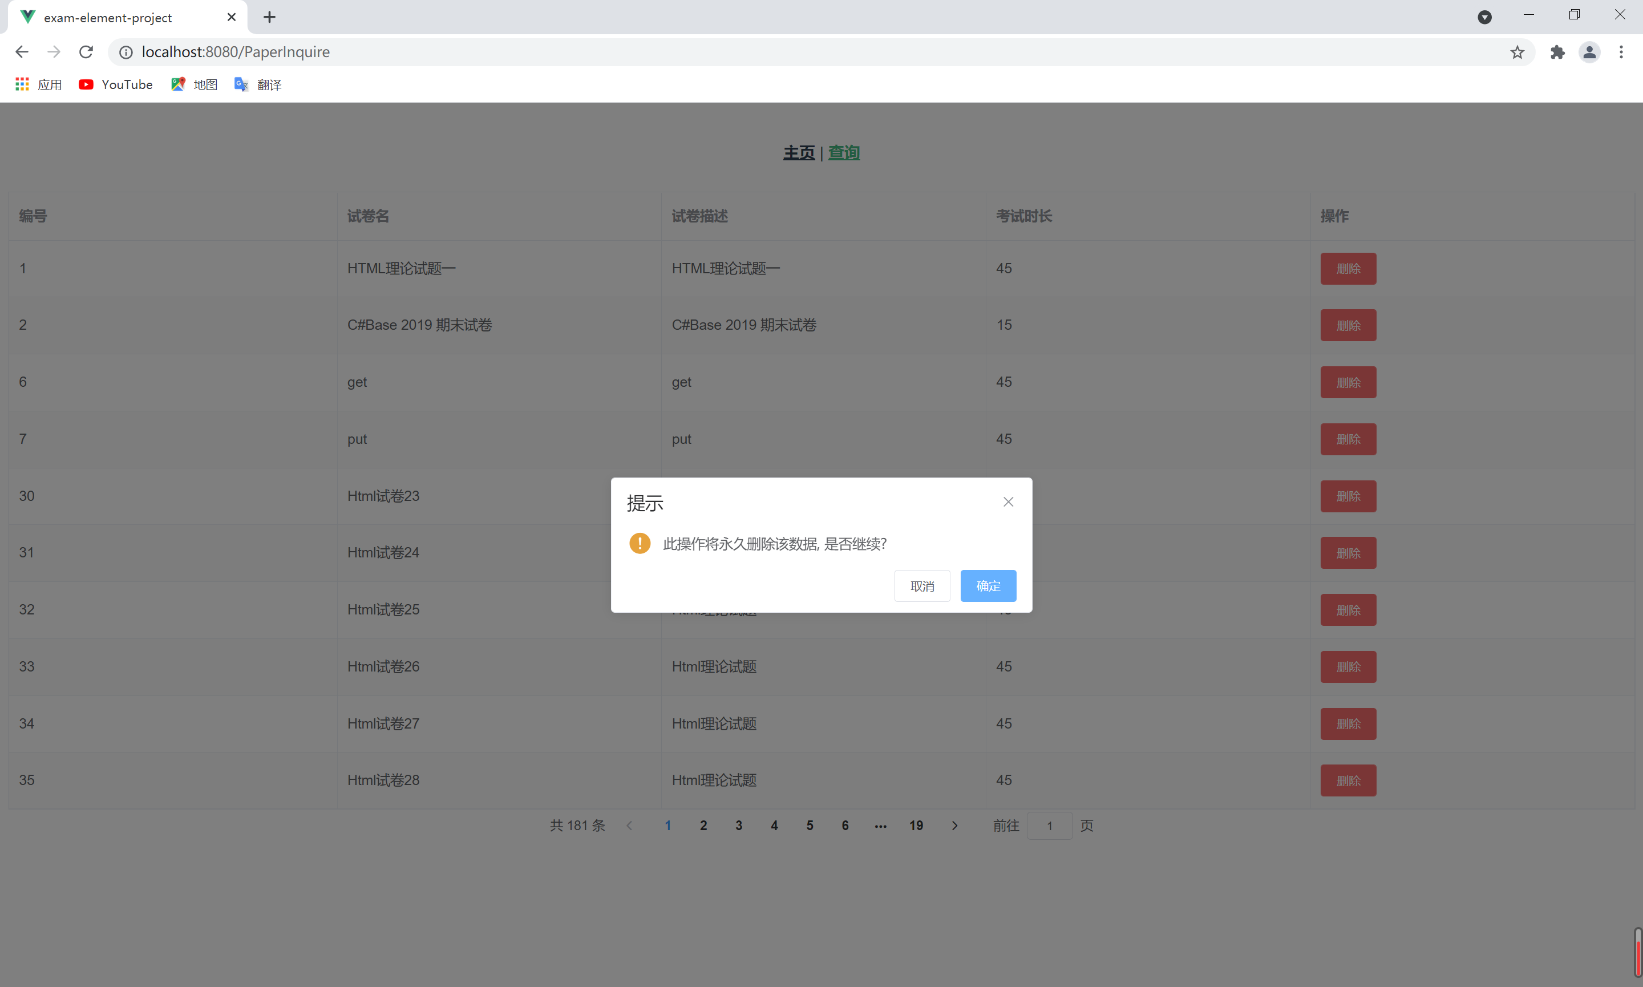Screen dimensions: 1643x987
Task: Click the forward navigation arrow
Action: (x=54, y=52)
